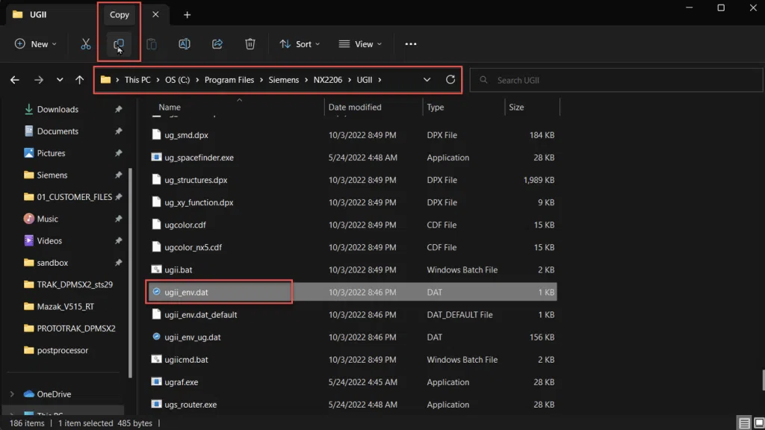The image size is (765, 430).
Task: Switch to details view icon in status bar
Action: [x=744, y=423]
